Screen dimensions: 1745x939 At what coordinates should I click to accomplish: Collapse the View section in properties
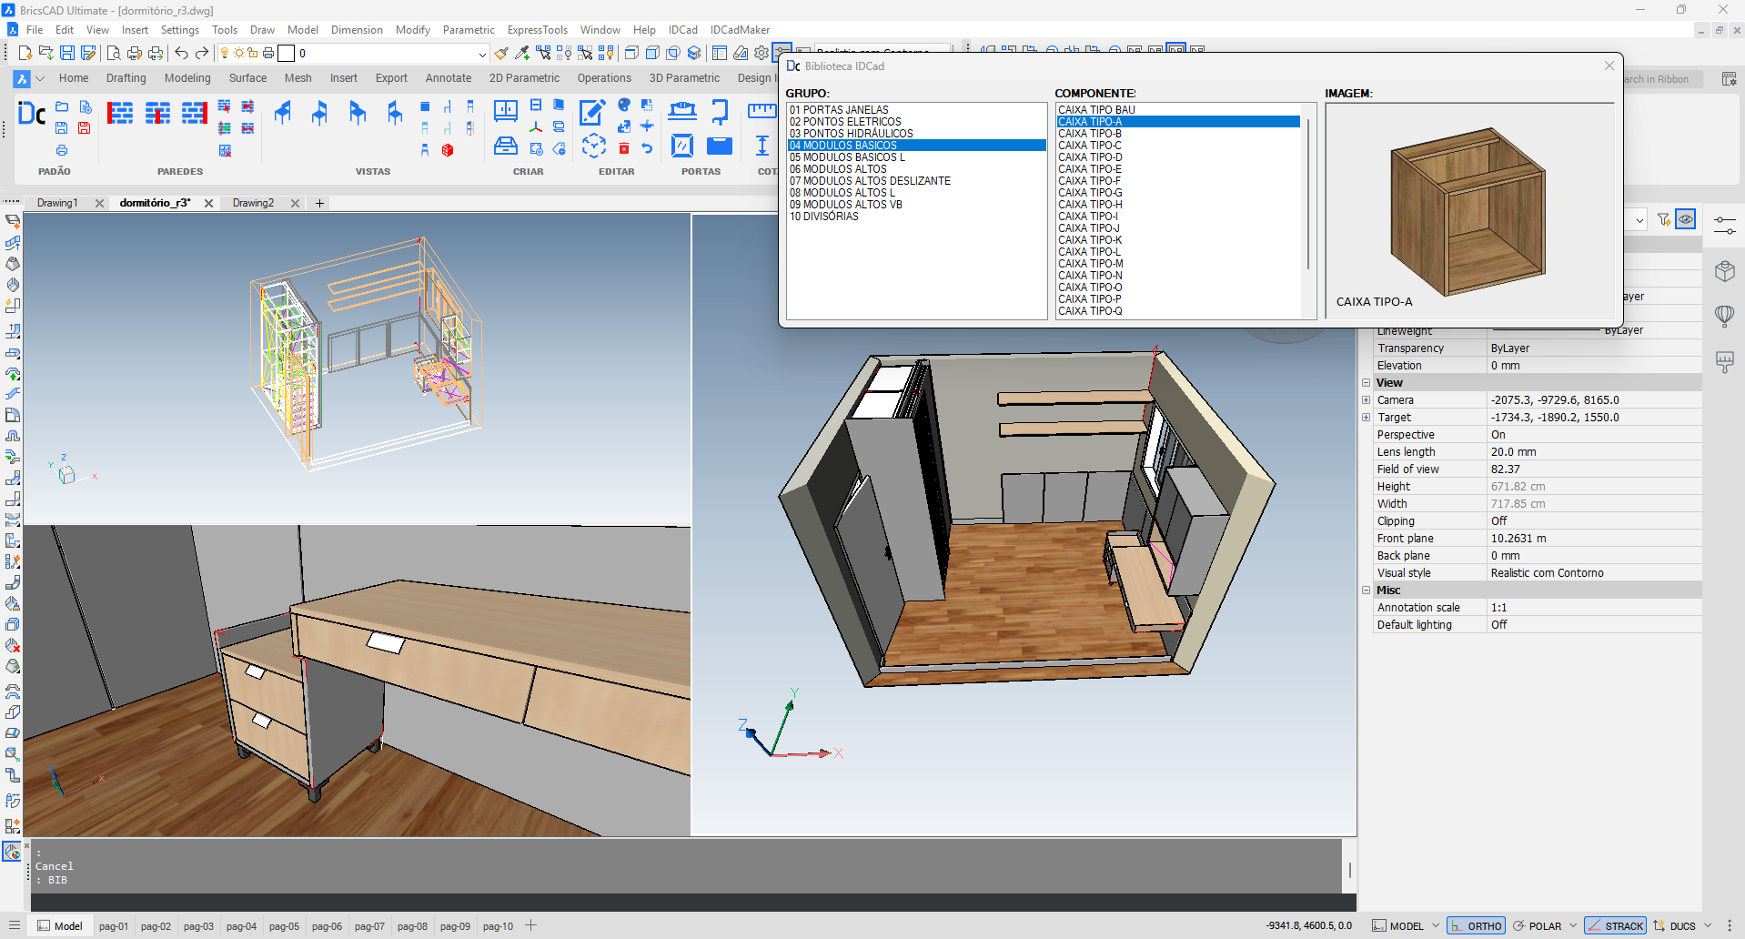pos(1366,383)
